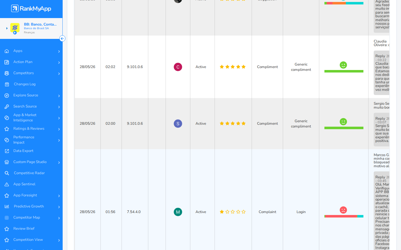Click the red C user avatar
The height and width of the screenshot is (250, 401).
[x=178, y=67]
